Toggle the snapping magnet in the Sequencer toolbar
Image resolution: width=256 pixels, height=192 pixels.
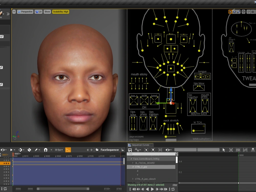pos(46,150)
